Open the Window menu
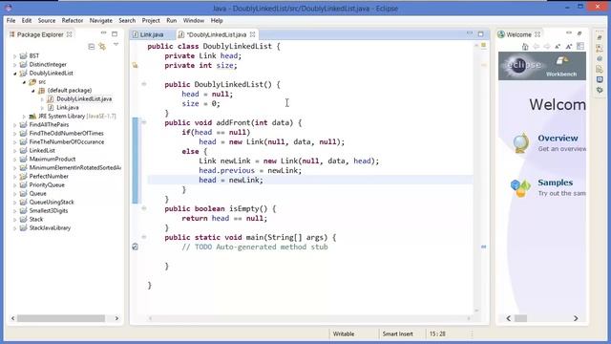 194,21
